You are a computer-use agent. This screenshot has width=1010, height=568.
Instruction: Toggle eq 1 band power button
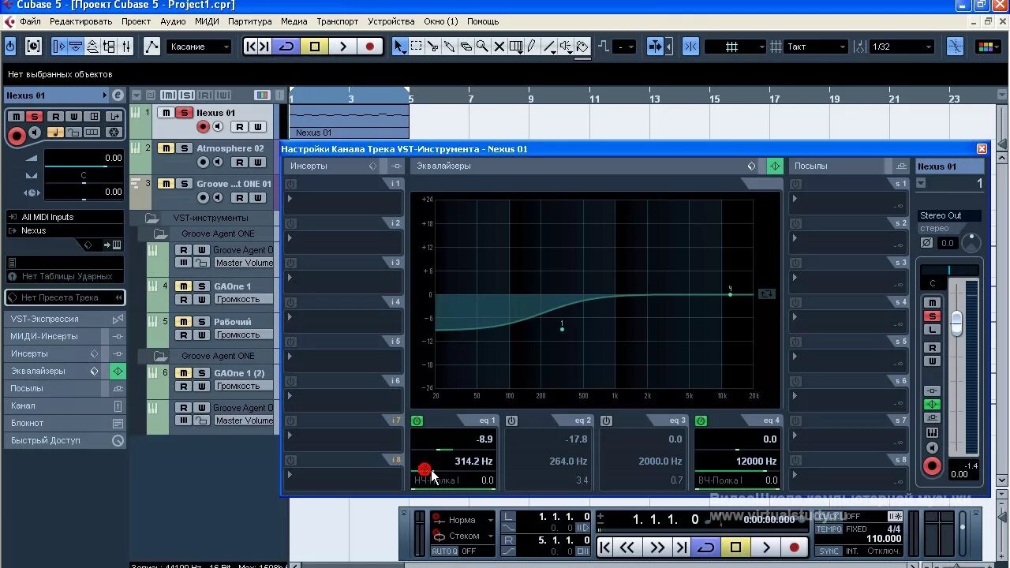pos(417,421)
